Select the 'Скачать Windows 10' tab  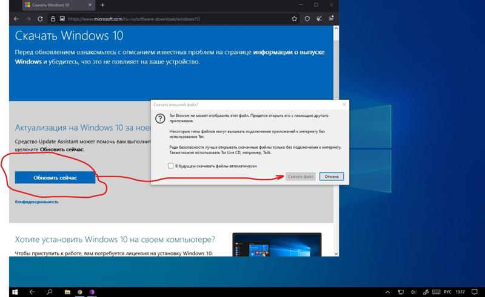pos(58,5)
